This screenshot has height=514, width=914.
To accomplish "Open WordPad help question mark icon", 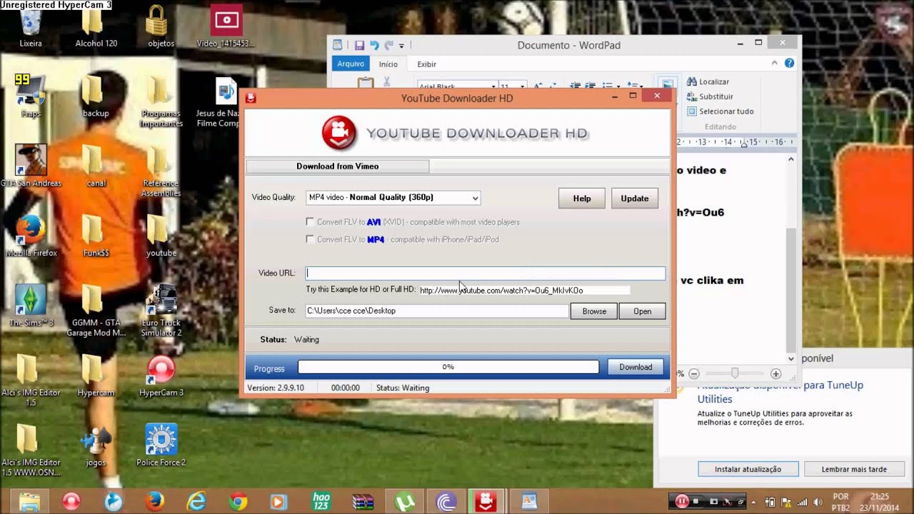I will [789, 63].
